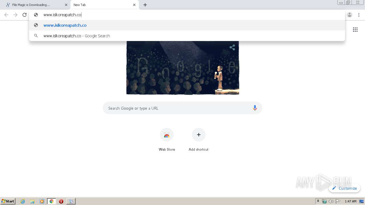Click the Add shortcut label

coord(198,149)
